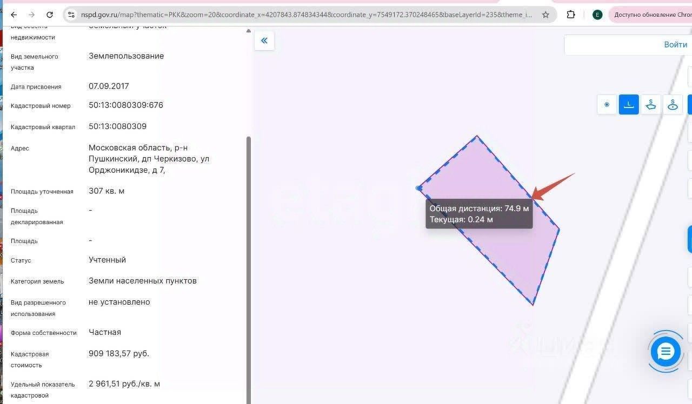Click the 'Землепользование' value
The image size is (692, 404).
[126, 56]
